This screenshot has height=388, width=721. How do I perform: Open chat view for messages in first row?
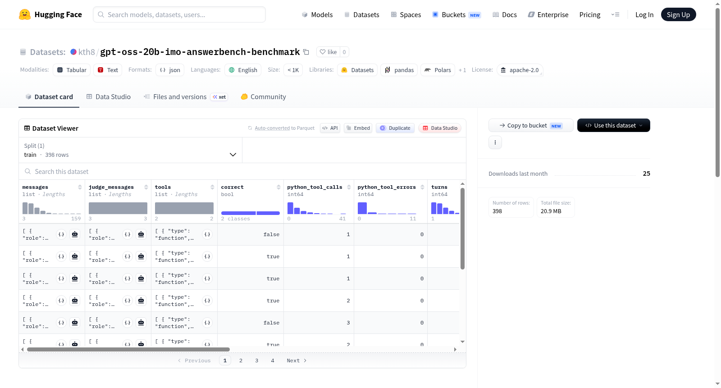tap(75, 234)
